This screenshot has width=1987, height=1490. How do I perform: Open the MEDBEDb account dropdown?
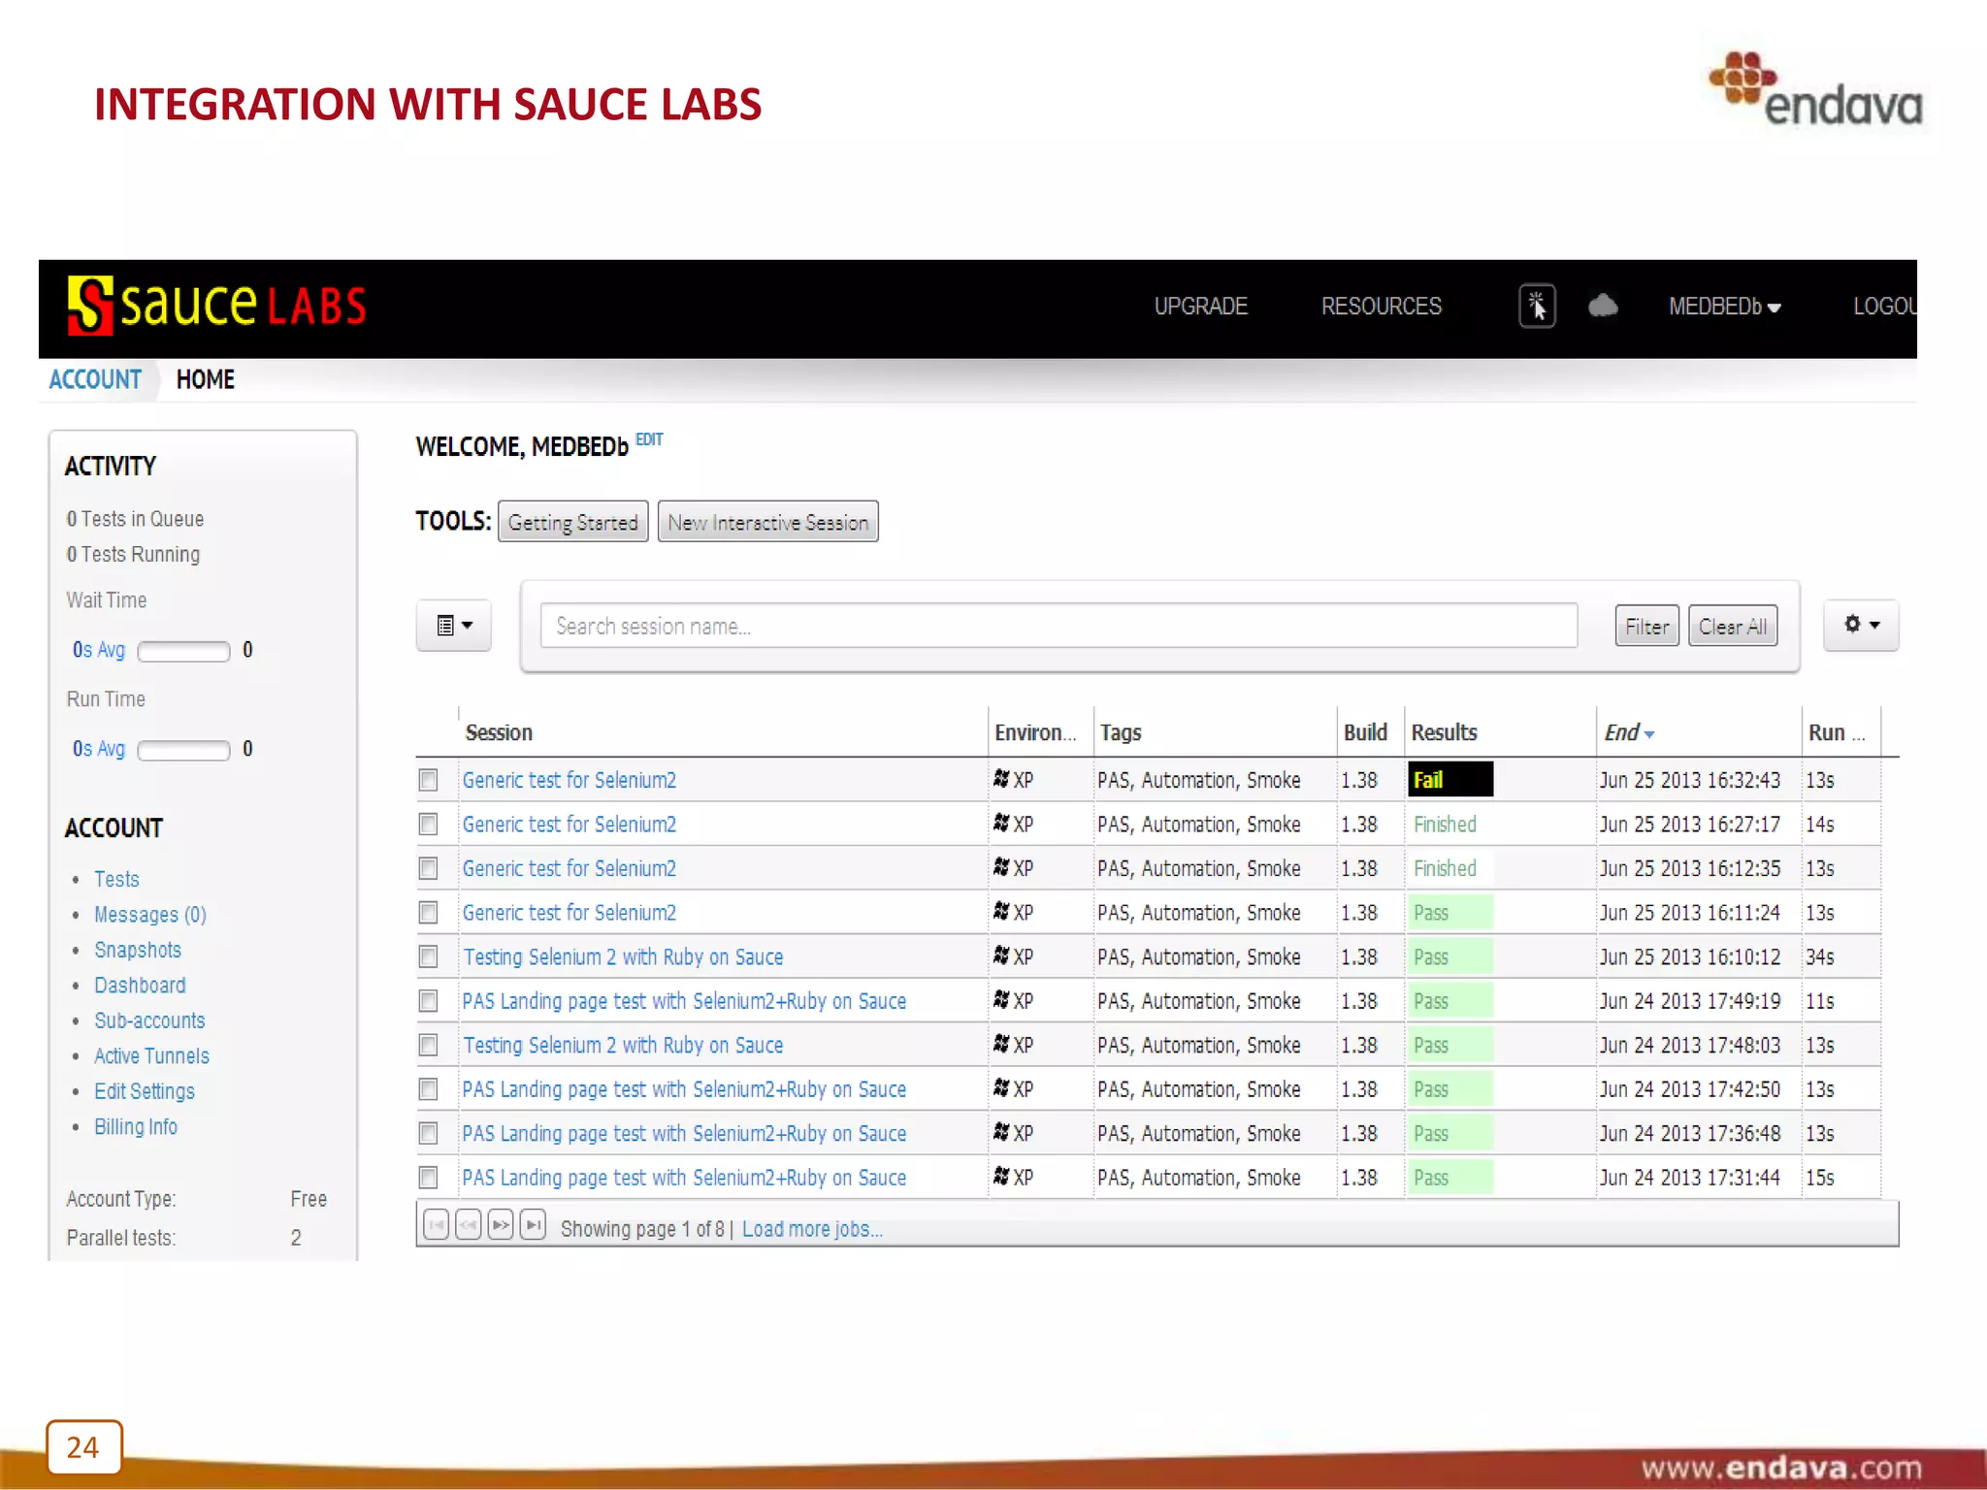click(x=1724, y=307)
